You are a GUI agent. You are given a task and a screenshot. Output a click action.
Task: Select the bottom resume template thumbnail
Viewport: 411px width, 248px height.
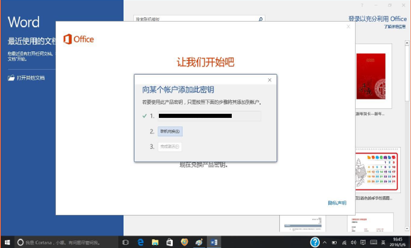pyautogui.click(x=302, y=224)
